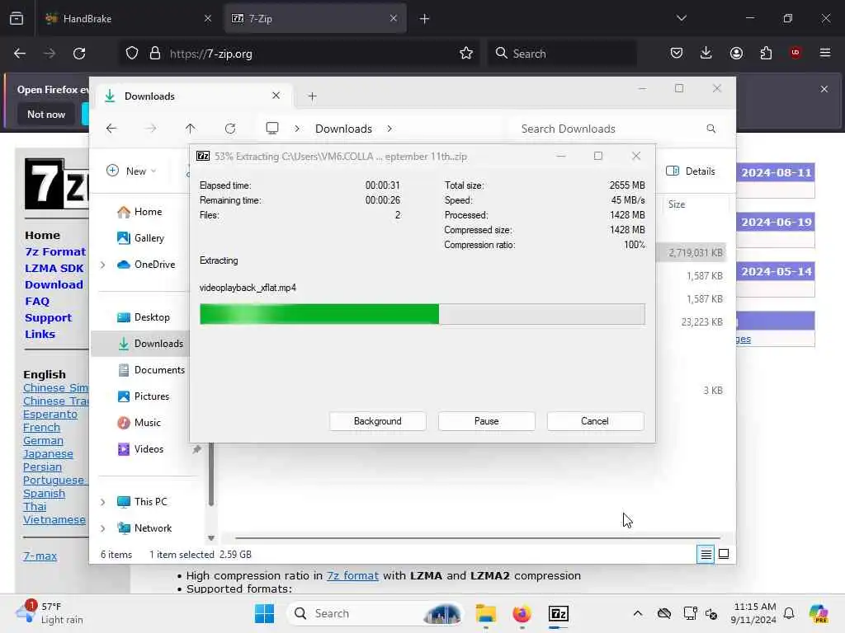845x633 pixels.
Task: Go back in File Explorer
Action: (x=111, y=129)
